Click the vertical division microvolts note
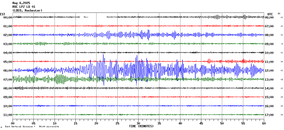The height and width of the screenshot is (130, 284). tap(31, 126)
